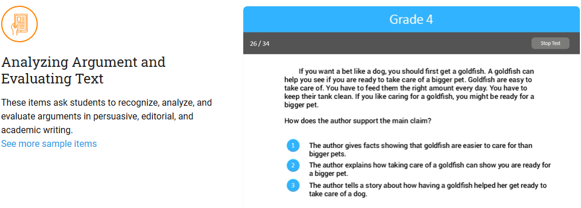Select answer text about author telling a story
Image resolution: width=581 pixels, height=208 pixels.
pyautogui.click(x=428, y=189)
